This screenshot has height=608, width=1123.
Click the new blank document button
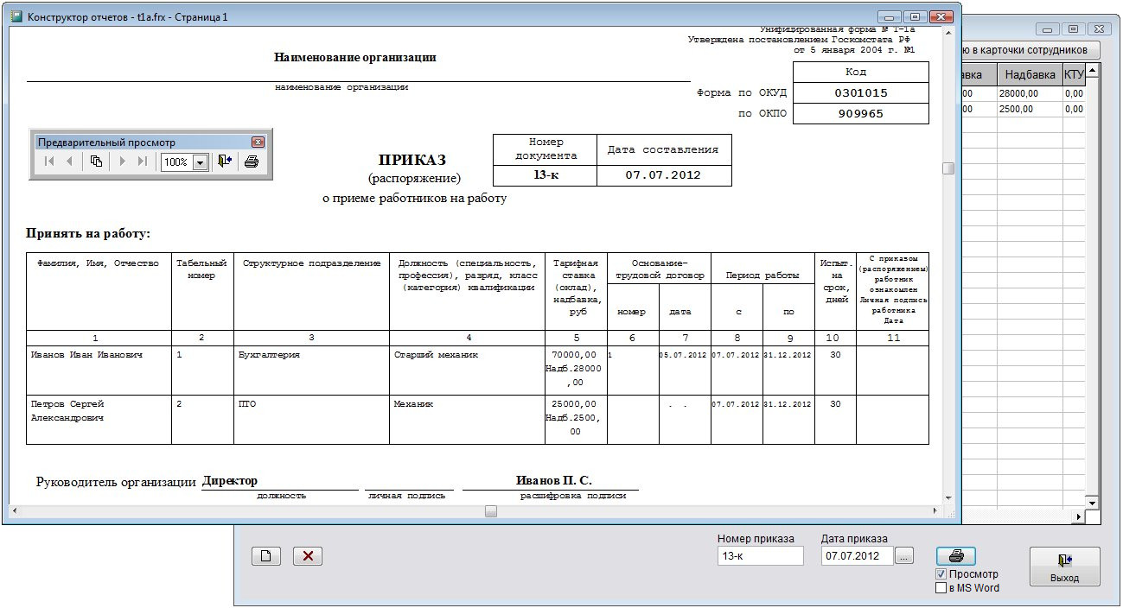pos(266,556)
